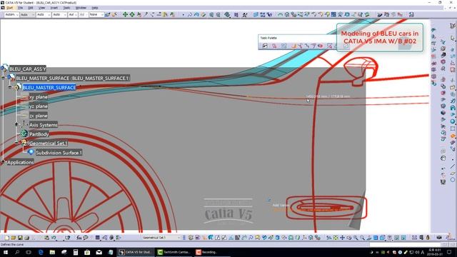Select zx plane in the tree
The width and height of the screenshot is (457, 257).
pos(38,116)
